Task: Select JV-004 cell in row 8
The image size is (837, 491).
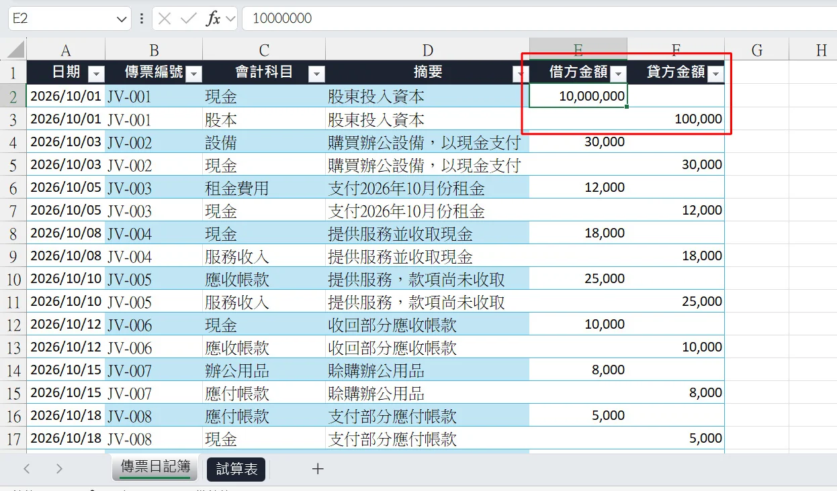Action: pyautogui.click(x=154, y=233)
